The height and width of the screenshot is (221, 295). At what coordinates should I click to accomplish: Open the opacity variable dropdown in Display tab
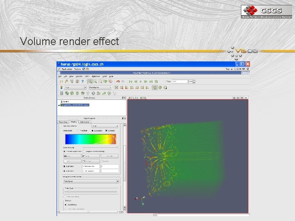click(x=105, y=126)
